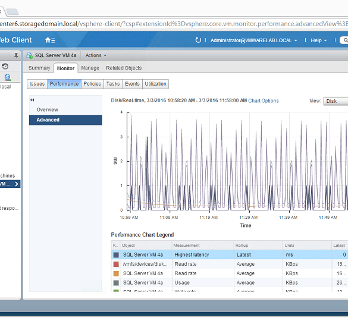Click the 11:29 AM time axis label
The image size is (348, 318).
tap(248, 218)
